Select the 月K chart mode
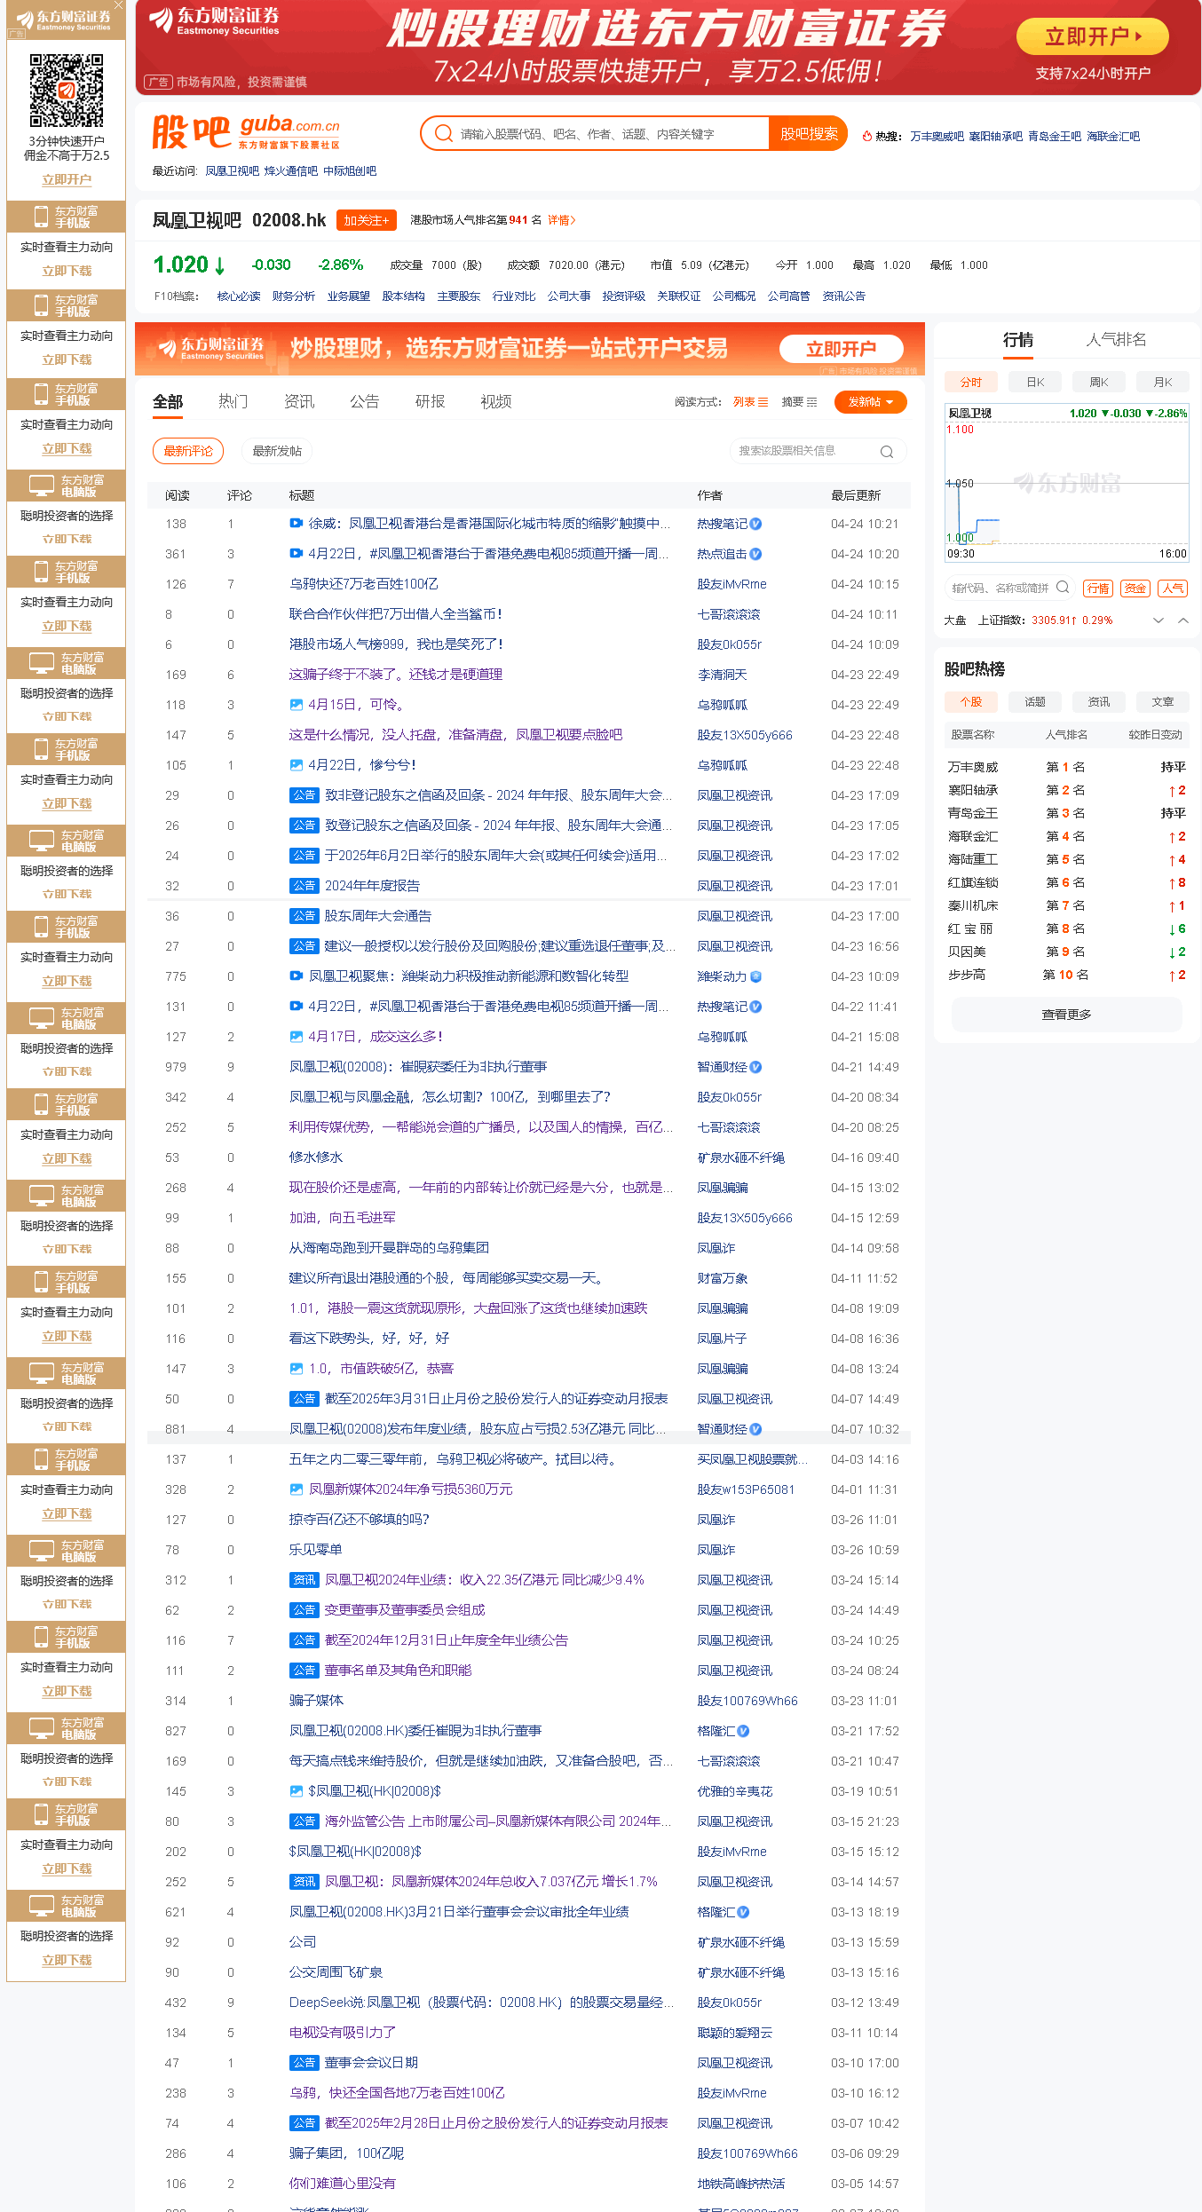1202x2212 pixels. click(x=1163, y=383)
